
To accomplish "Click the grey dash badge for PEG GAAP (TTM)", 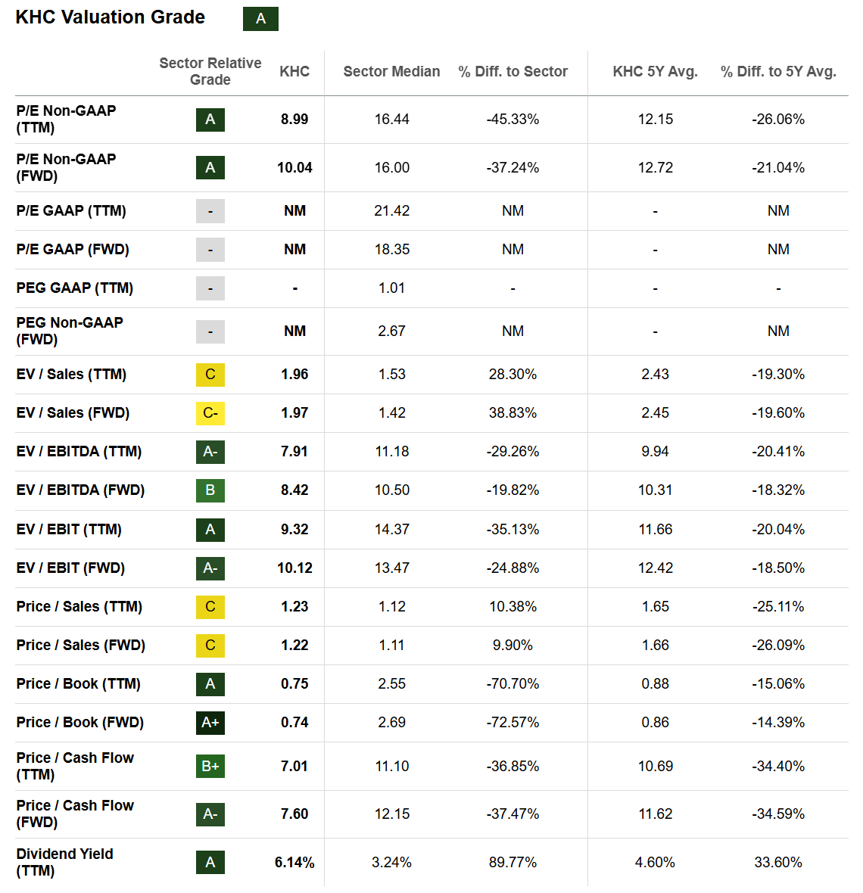I will point(210,288).
